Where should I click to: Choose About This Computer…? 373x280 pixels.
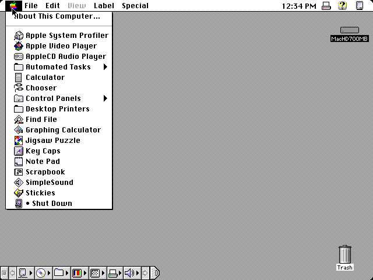pos(59,16)
